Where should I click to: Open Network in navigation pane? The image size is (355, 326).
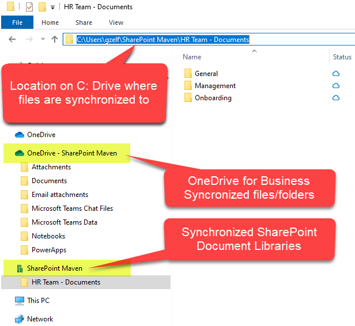40,319
